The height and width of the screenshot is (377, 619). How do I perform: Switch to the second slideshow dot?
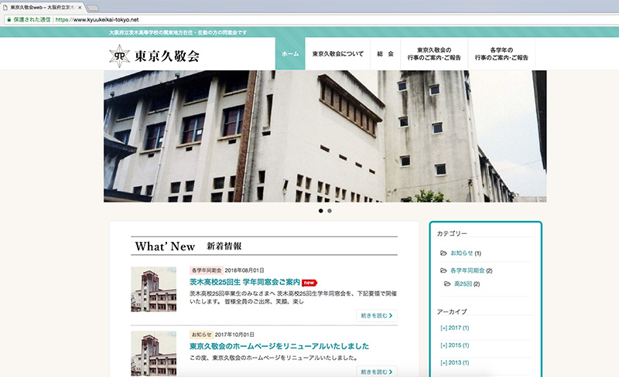click(330, 210)
